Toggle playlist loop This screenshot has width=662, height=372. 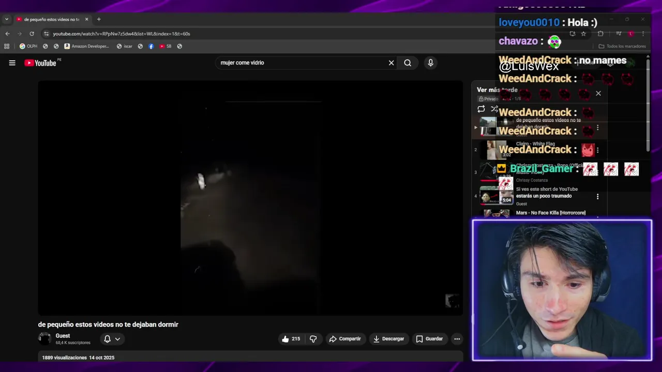(x=481, y=109)
